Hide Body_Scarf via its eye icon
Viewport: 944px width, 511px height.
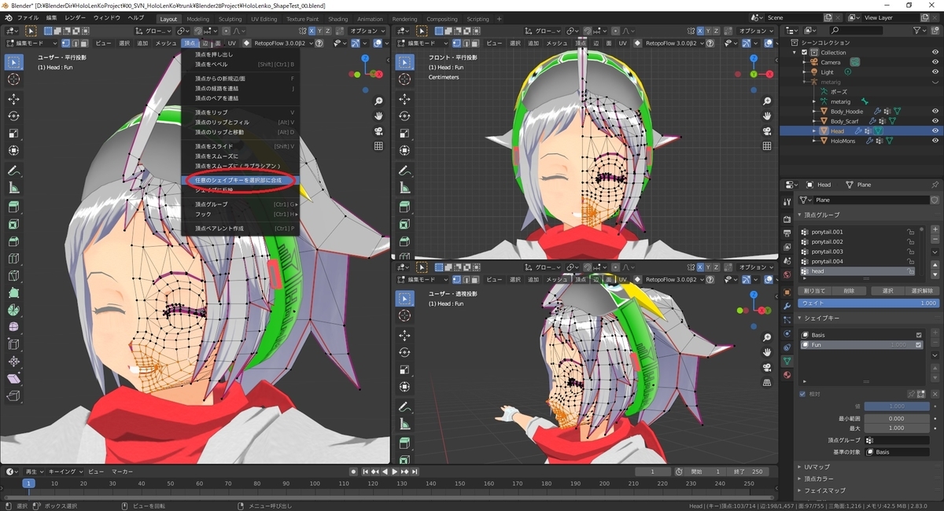coord(935,121)
